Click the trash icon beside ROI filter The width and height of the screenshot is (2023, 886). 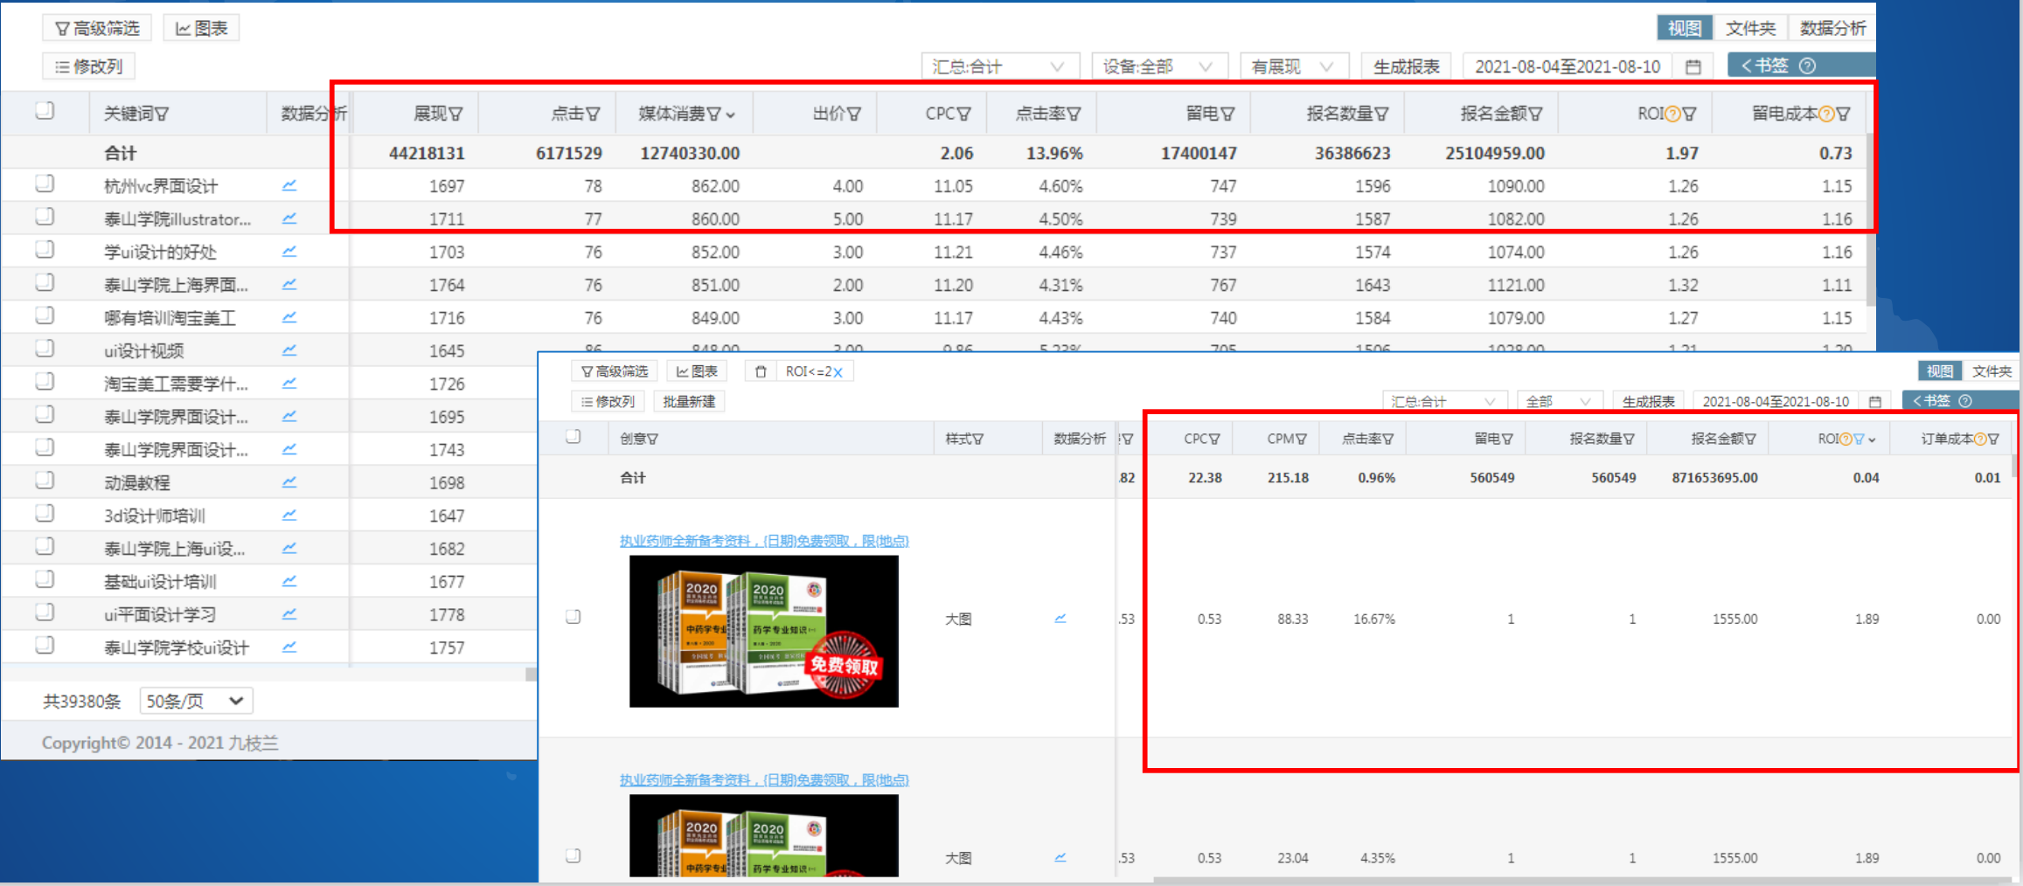761,372
